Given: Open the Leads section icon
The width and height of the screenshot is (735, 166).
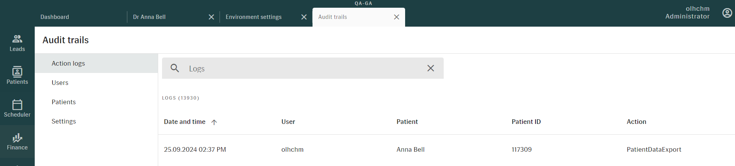Looking at the screenshot, I should tap(17, 39).
